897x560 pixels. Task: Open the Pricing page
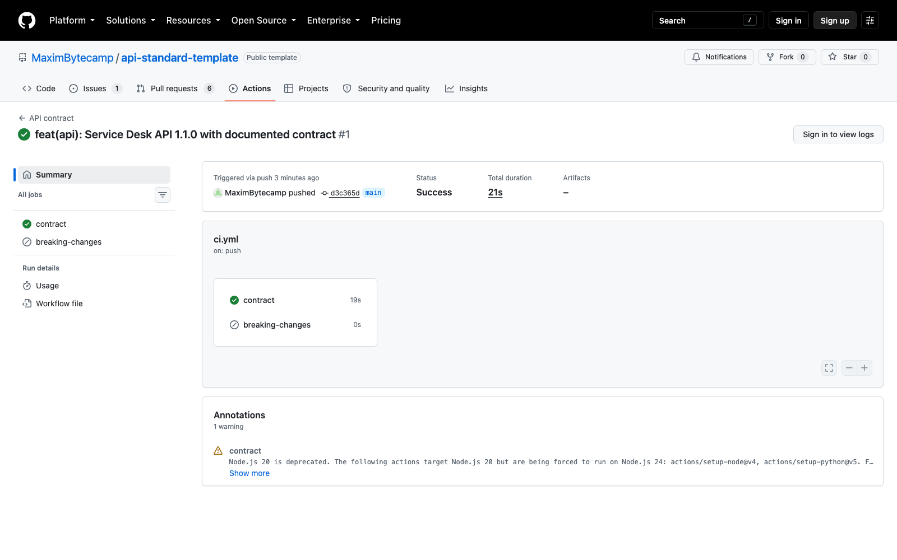click(x=386, y=20)
